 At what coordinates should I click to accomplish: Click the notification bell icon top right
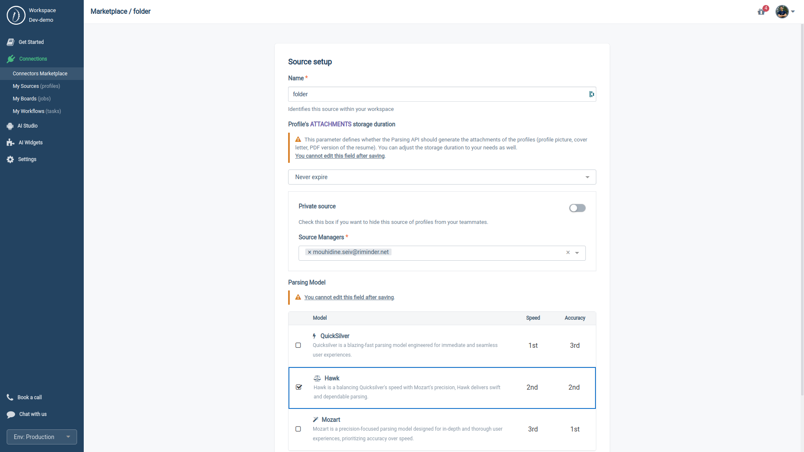[761, 11]
